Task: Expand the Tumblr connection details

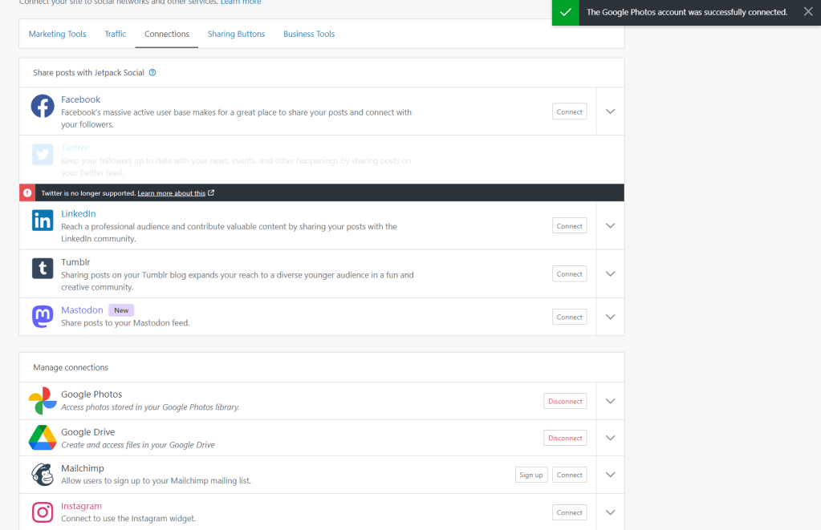Action: coord(610,273)
